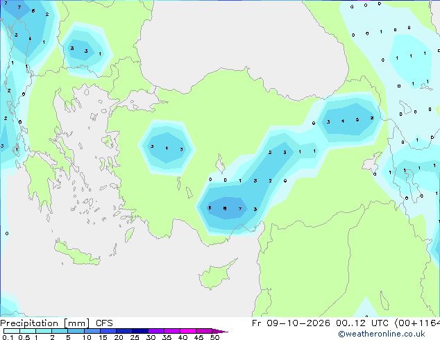Click the legend label '0.1'
The height and width of the screenshot is (340, 440).
coord(8,337)
